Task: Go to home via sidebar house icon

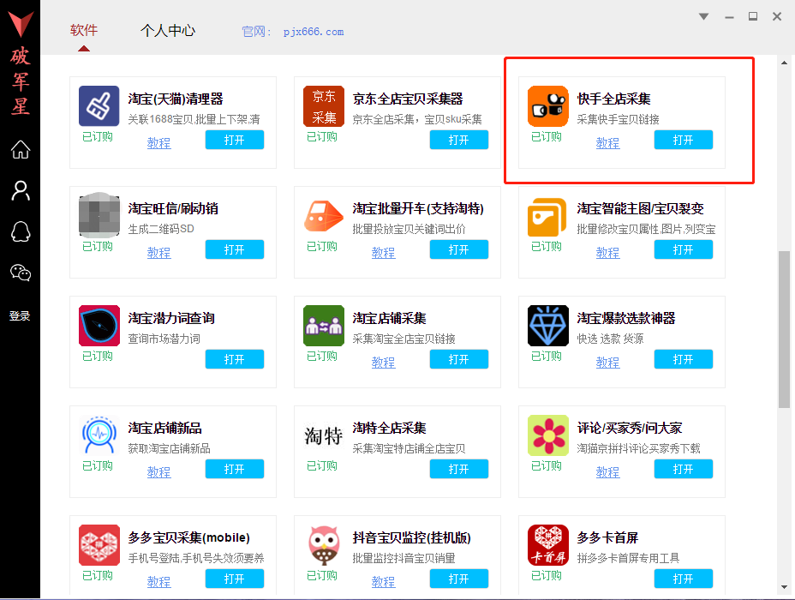Action: (x=21, y=150)
